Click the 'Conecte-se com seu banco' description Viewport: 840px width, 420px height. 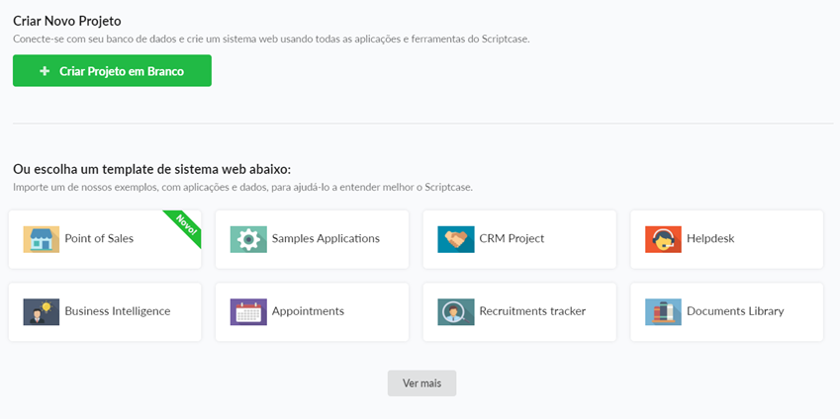click(x=271, y=40)
